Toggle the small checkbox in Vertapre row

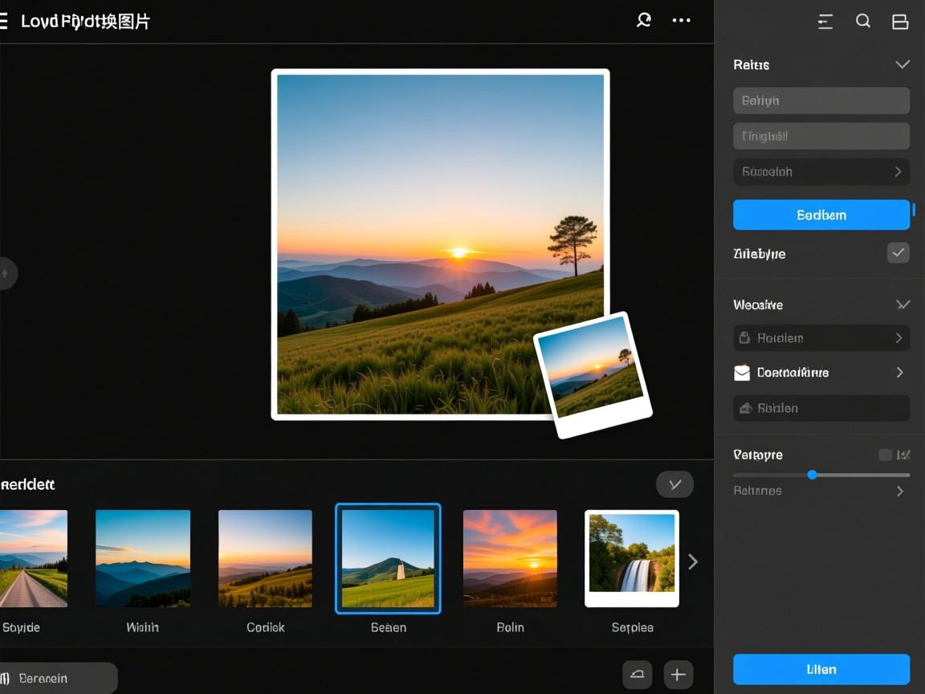point(885,455)
